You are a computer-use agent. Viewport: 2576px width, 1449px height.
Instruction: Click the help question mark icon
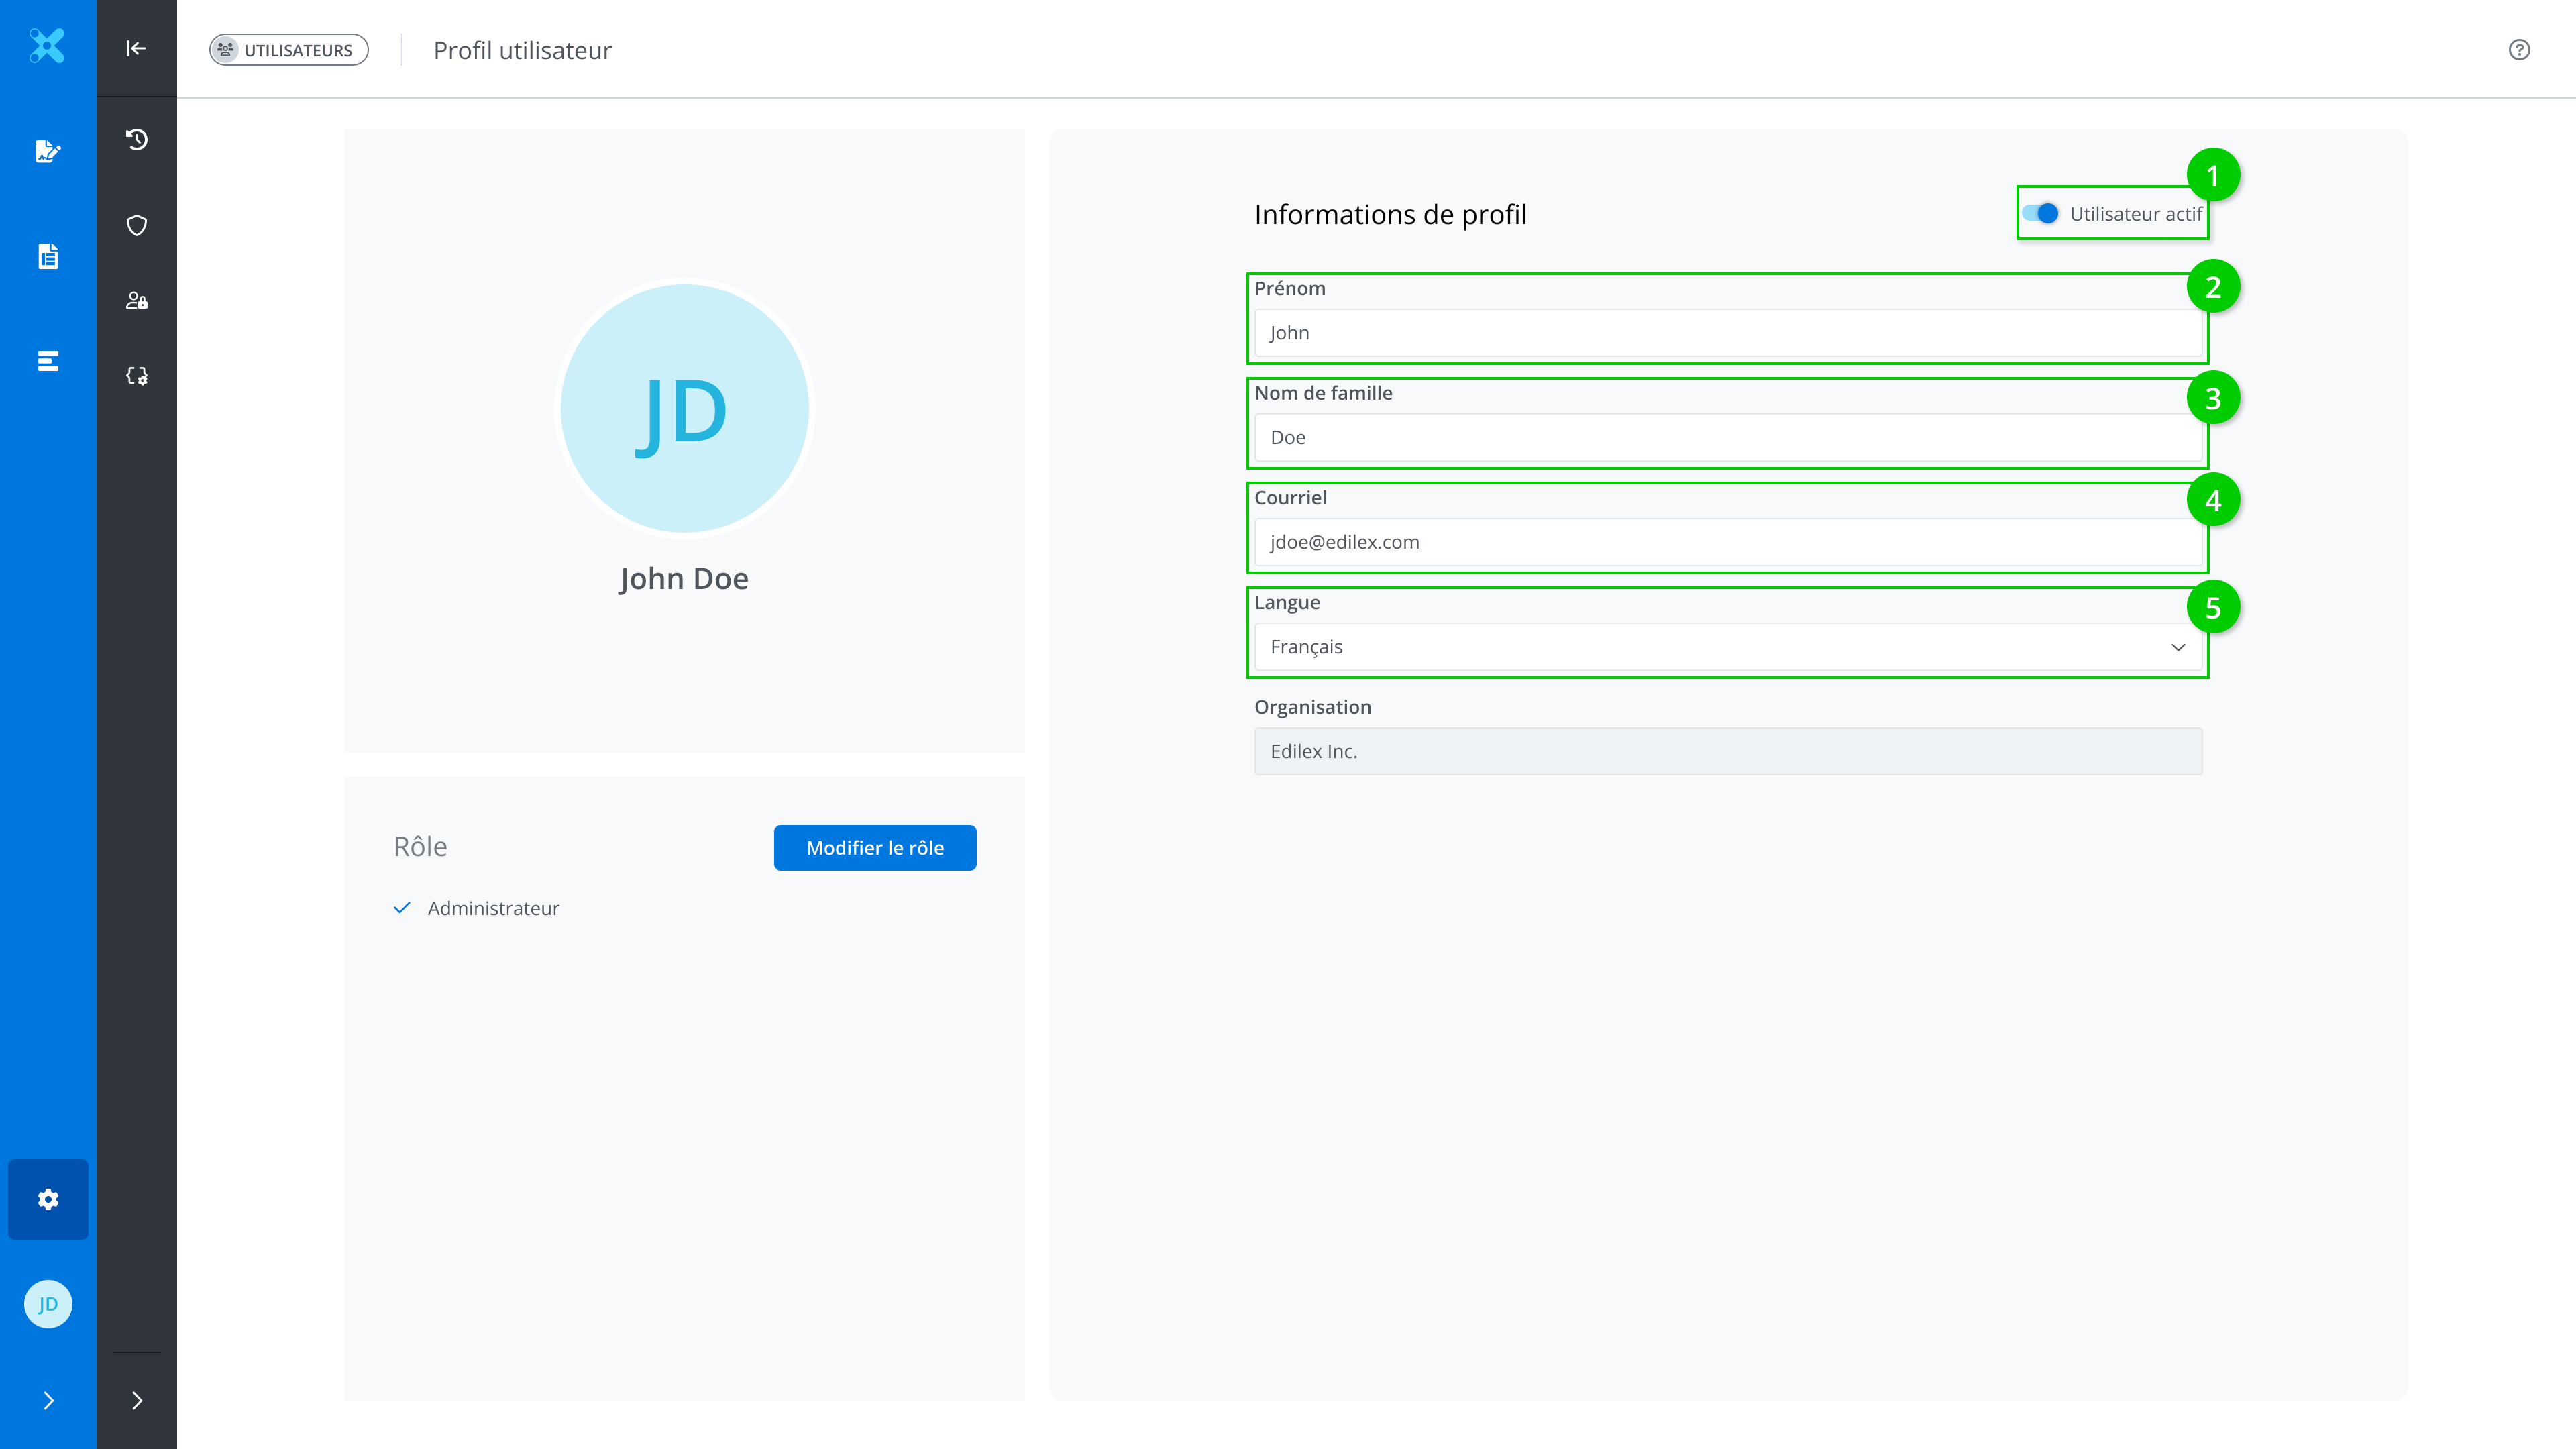[x=2519, y=50]
